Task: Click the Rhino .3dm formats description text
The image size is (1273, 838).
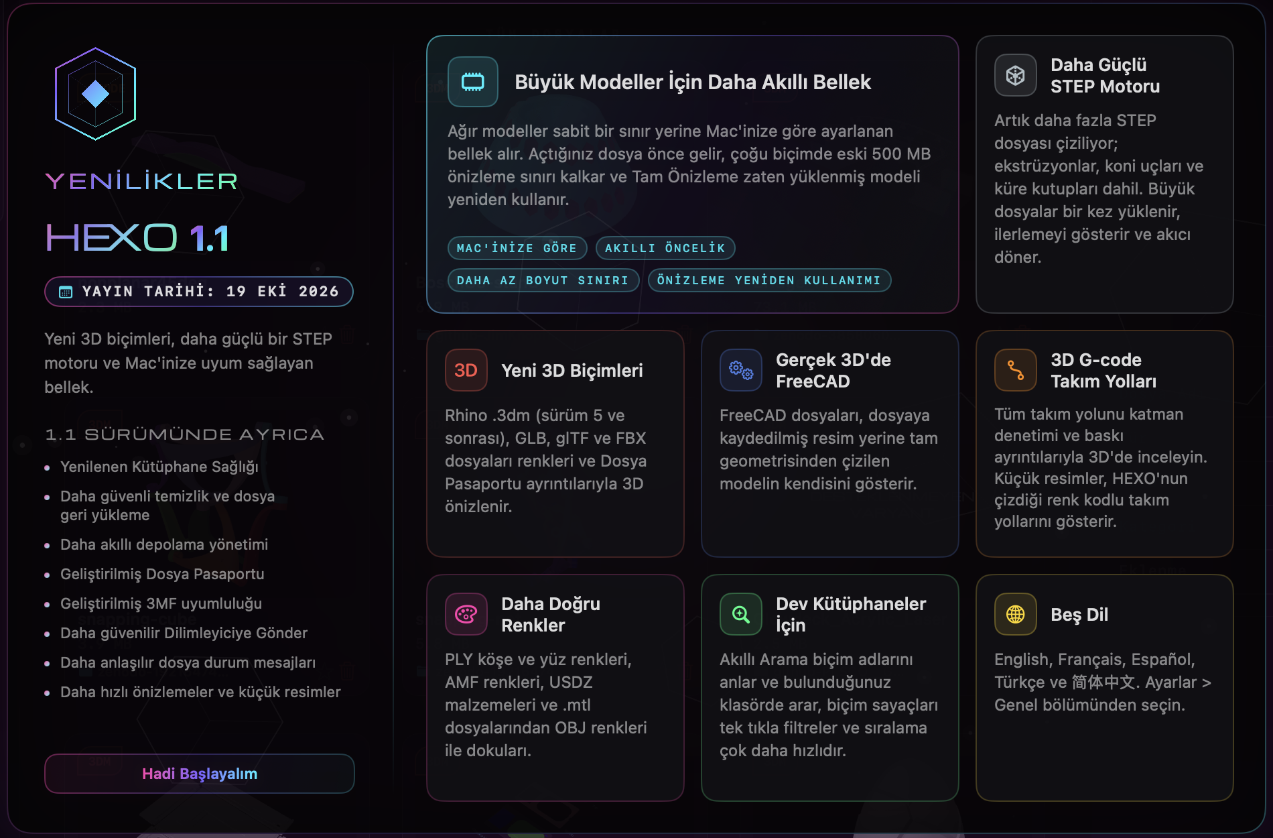Action: point(546,461)
